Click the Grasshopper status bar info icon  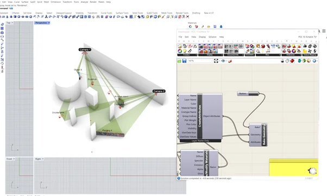(179, 178)
